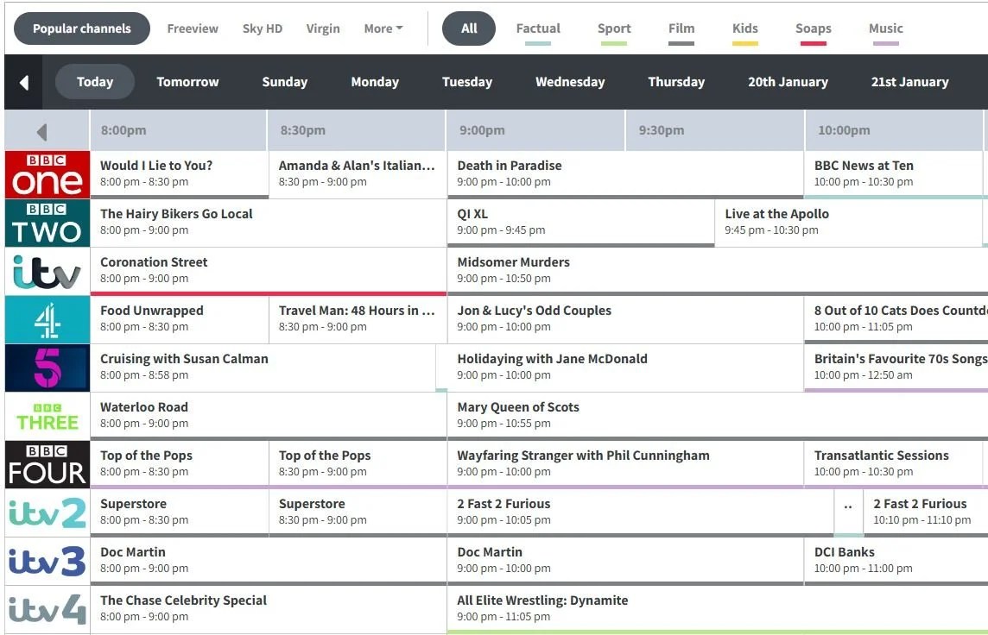View Sunday's listings
This screenshot has height=635, width=988.
click(x=284, y=82)
